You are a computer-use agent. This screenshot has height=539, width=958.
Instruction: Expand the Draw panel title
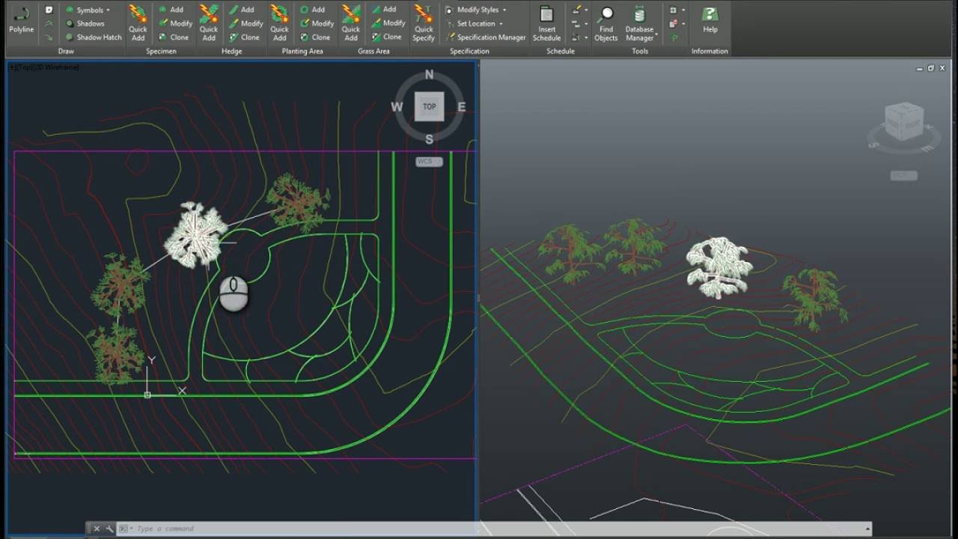tap(66, 51)
